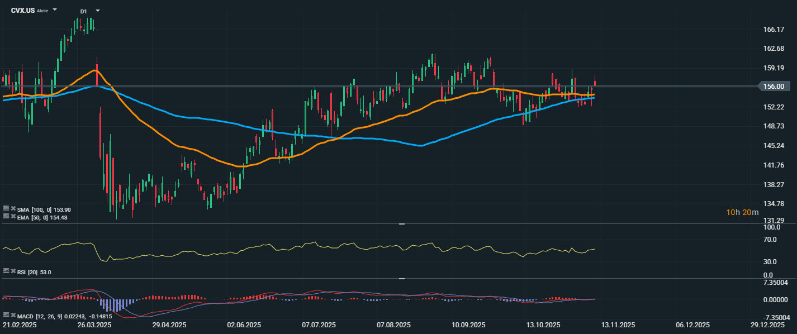Open EMA indicator settings icon
This screenshot has height=334, width=797.
[6, 216]
